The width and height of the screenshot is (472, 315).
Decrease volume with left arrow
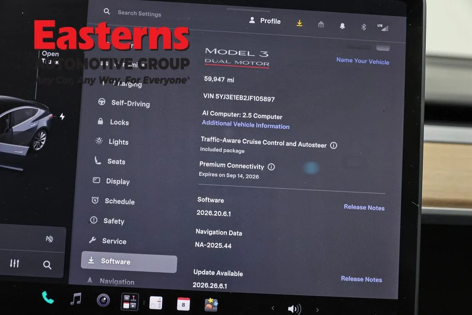(273, 308)
